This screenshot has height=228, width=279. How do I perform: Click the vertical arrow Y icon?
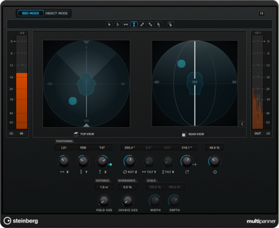click(x=81, y=172)
